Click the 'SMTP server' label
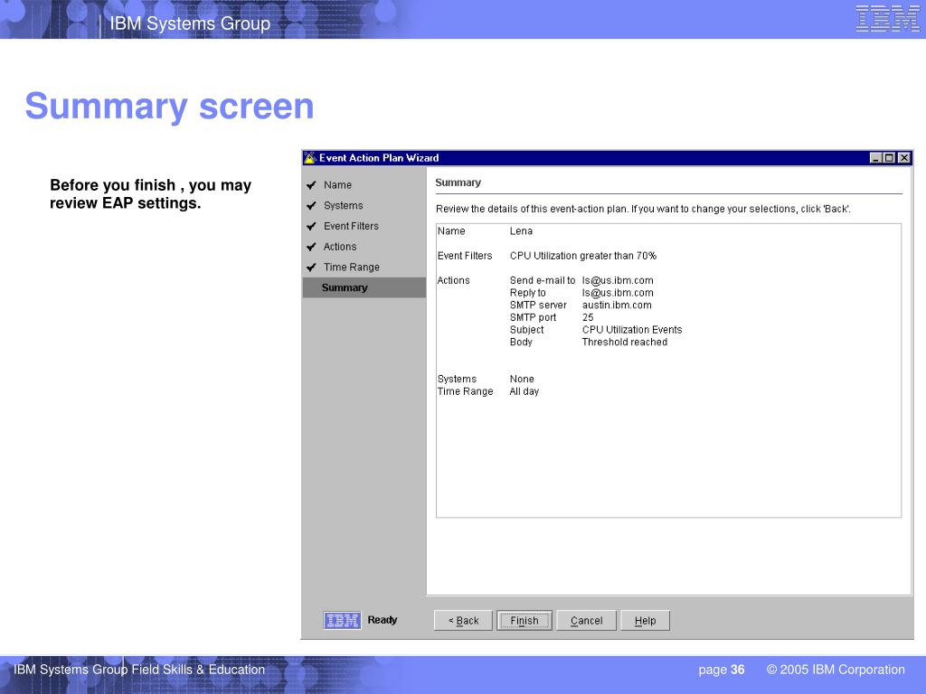This screenshot has height=694, width=926. 538,305
